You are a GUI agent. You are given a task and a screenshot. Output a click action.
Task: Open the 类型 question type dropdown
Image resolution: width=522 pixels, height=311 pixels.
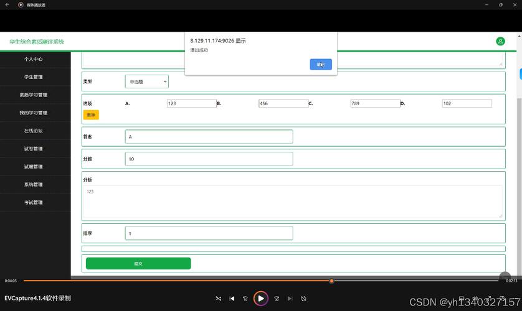pos(146,81)
